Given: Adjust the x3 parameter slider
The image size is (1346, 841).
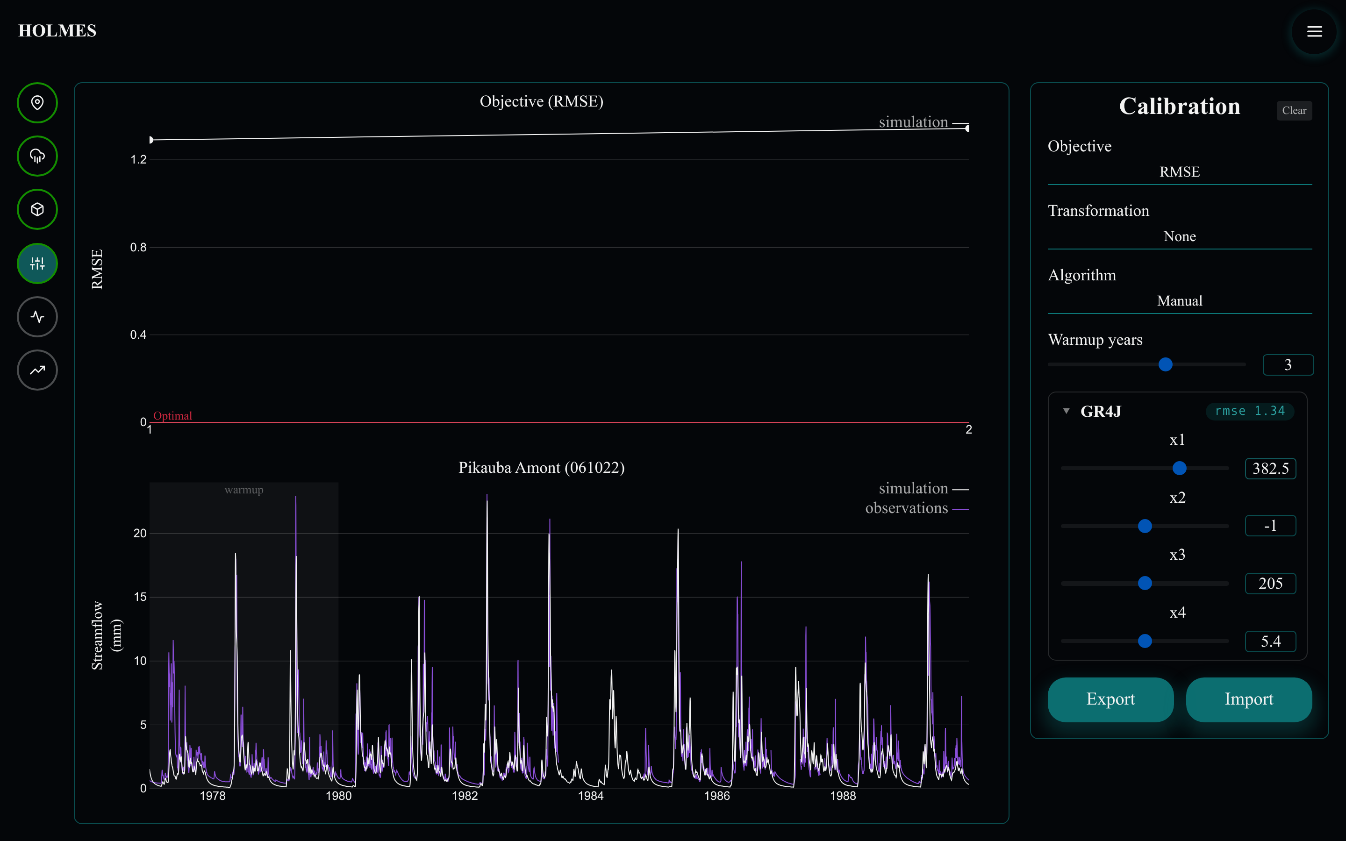Looking at the screenshot, I should point(1145,583).
